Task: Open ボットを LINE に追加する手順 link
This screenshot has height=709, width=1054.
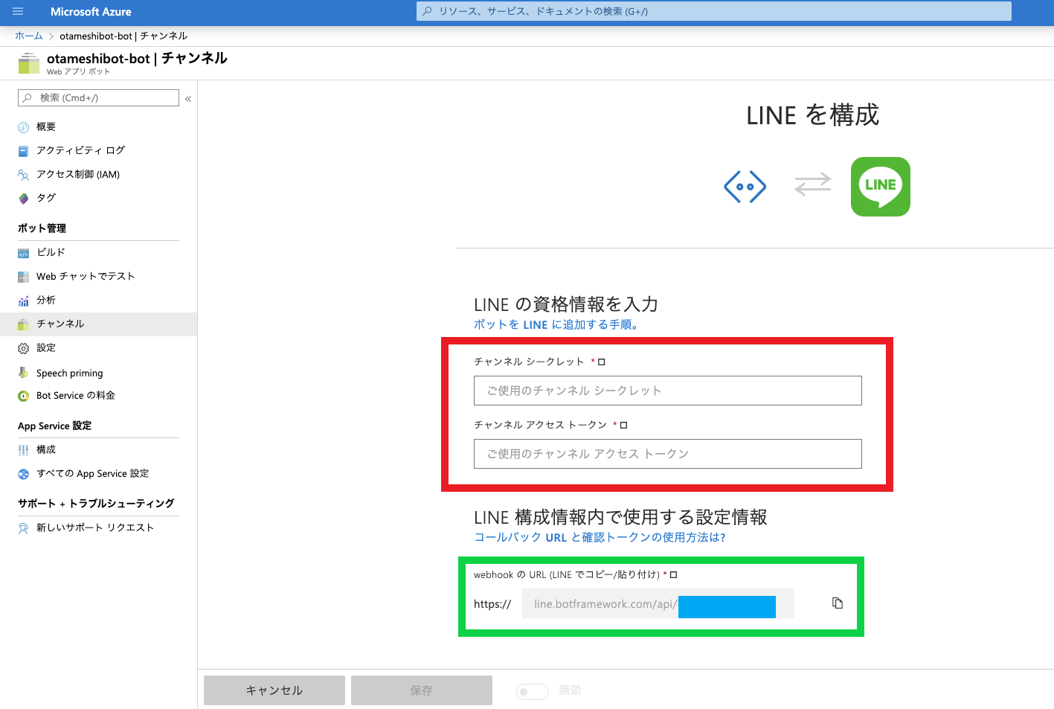Action: point(556,324)
